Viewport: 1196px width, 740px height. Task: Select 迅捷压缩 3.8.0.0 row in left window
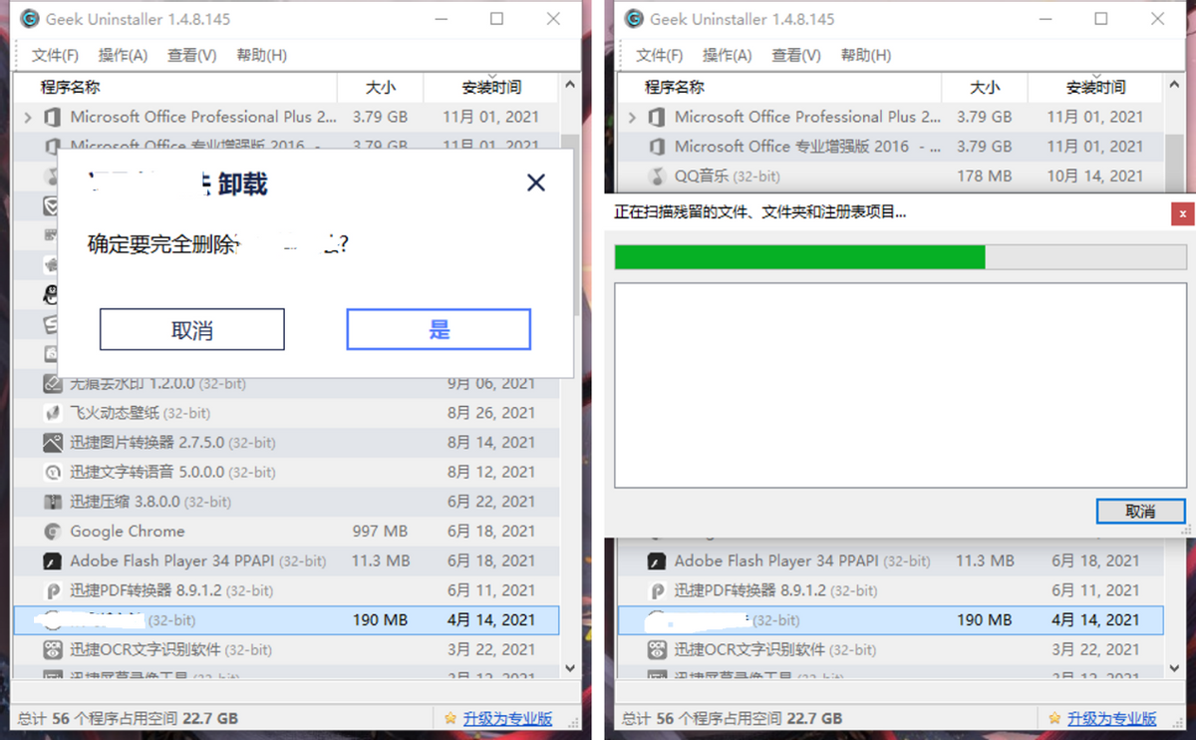click(286, 502)
